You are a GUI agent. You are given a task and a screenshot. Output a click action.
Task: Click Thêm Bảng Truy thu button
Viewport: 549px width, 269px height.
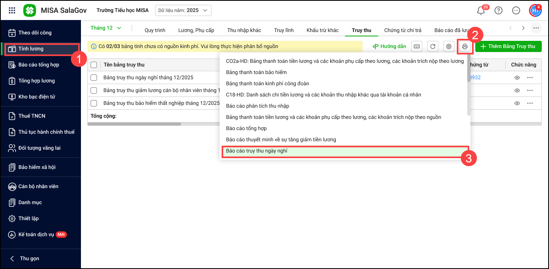[508, 46]
